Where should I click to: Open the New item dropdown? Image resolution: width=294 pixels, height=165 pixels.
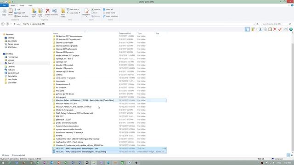point(73,9)
